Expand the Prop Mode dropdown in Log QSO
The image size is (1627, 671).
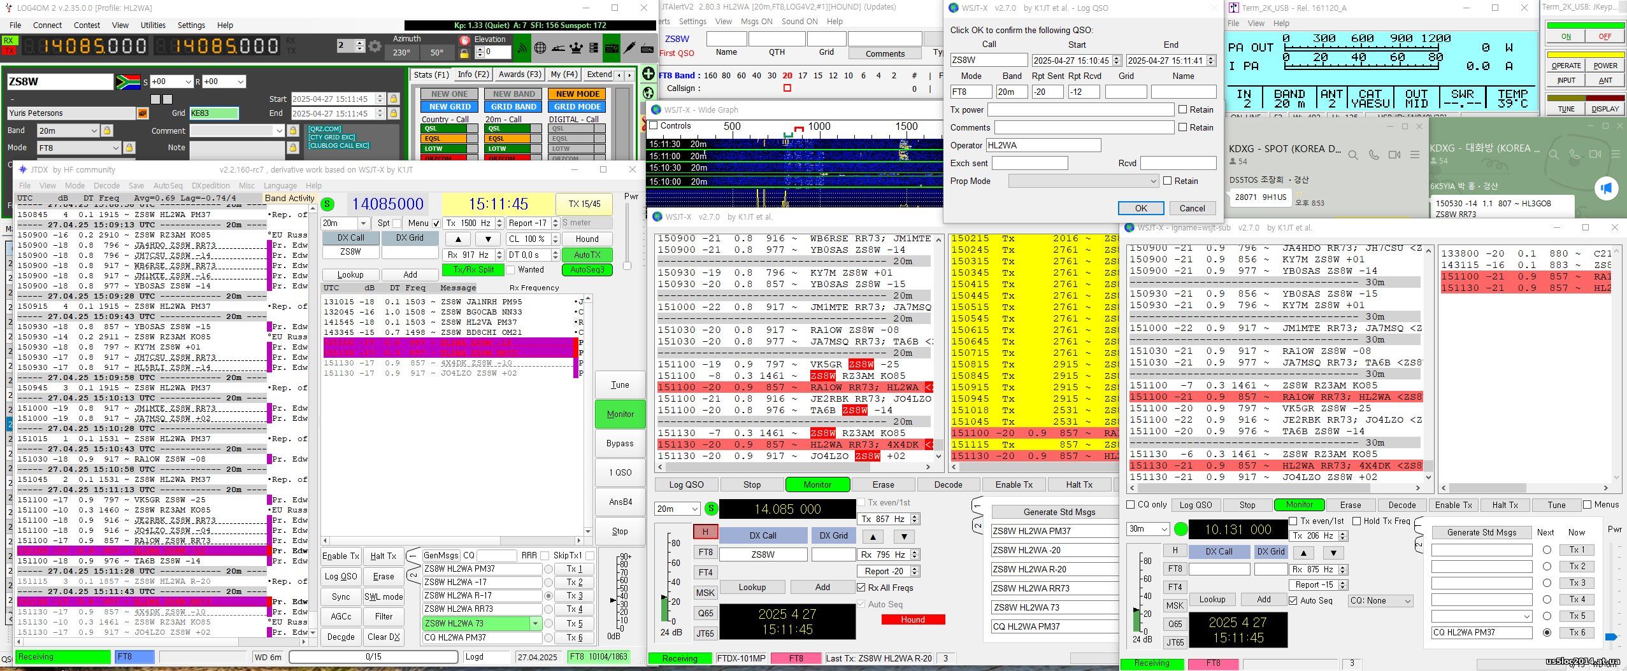[1084, 181]
